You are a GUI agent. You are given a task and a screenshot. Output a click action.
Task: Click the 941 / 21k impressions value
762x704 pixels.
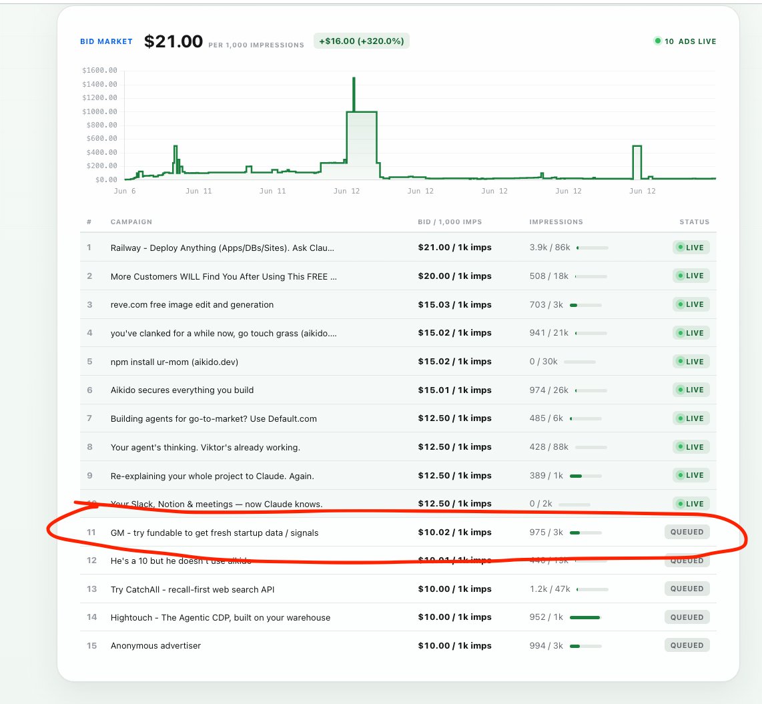(548, 333)
